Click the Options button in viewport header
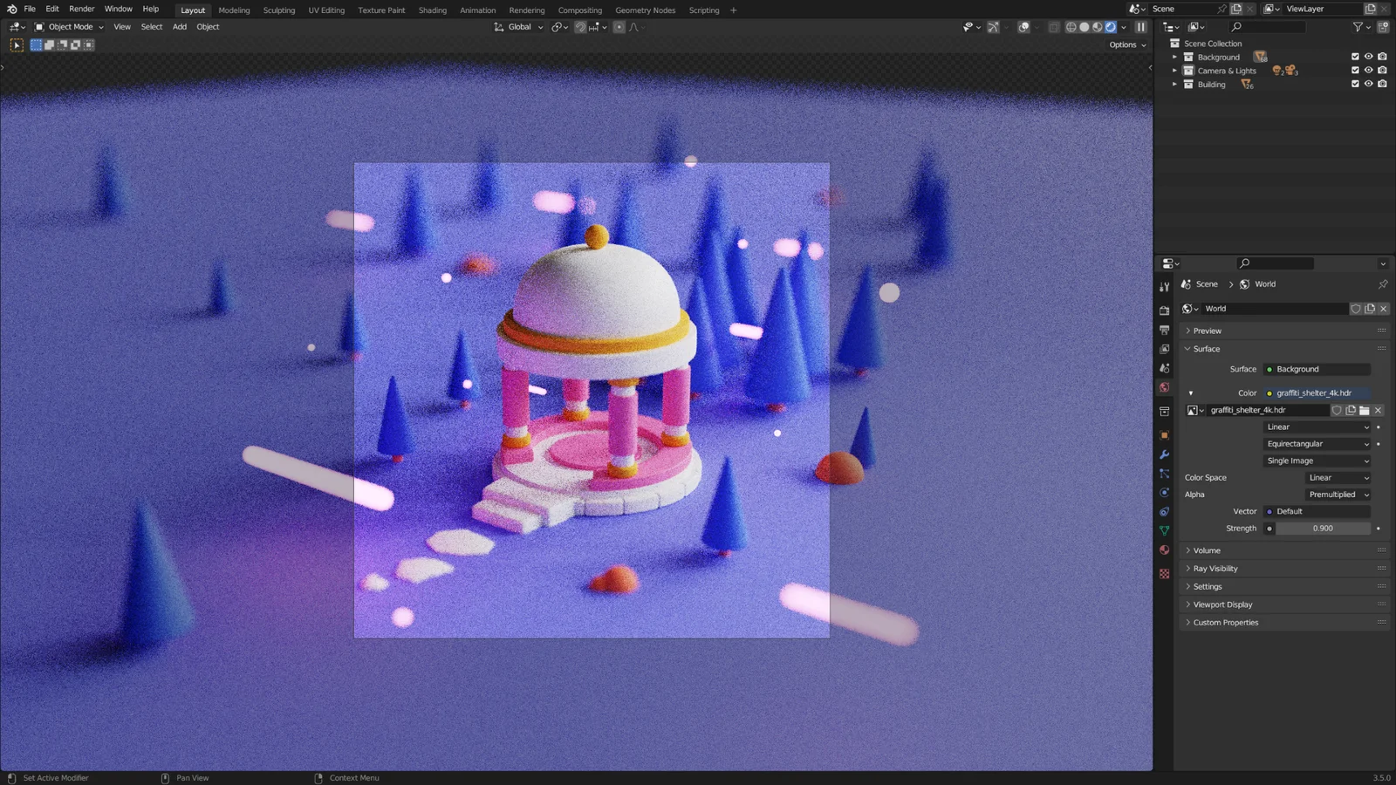 click(1124, 44)
